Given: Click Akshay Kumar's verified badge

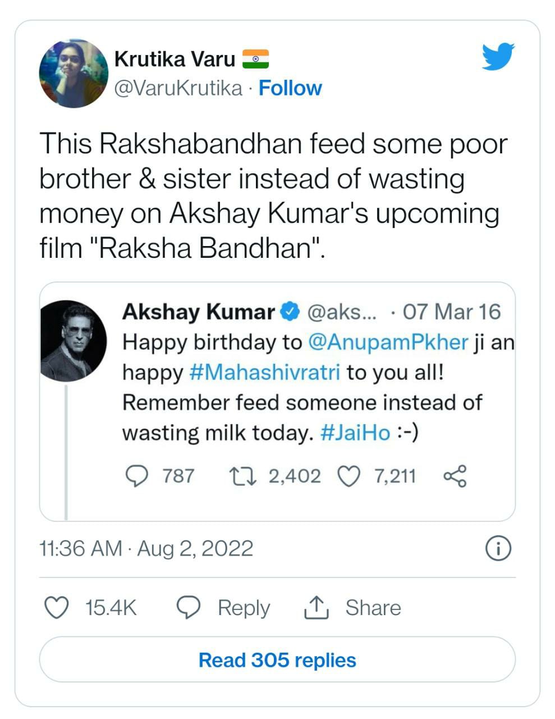Looking at the screenshot, I should tap(290, 312).
